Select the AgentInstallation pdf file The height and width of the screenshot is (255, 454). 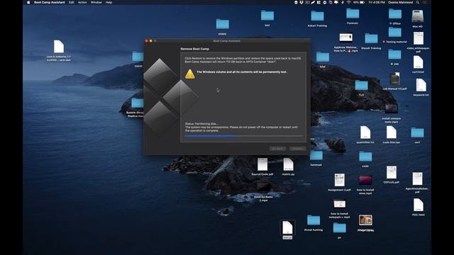[418, 178]
